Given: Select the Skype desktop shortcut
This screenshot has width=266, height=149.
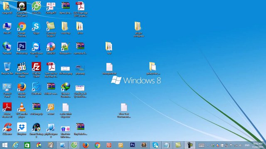Looking at the screenshot, I should [x=36, y=28].
